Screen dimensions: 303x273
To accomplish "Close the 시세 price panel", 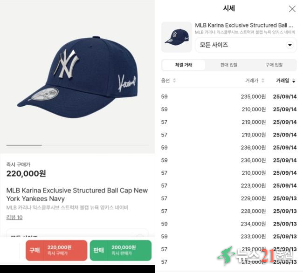I will coord(292,9).
